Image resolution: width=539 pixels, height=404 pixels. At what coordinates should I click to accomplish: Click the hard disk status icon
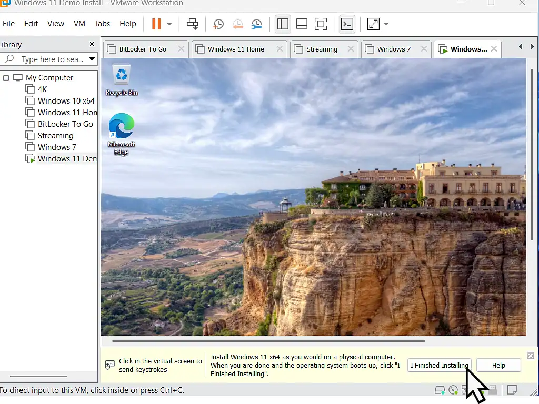(x=440, y=390)
